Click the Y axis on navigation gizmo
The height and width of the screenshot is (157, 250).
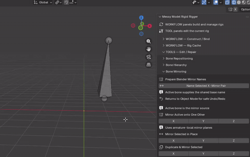tap(142, 24)
